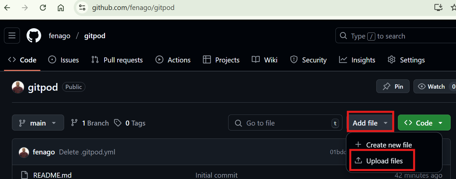Click the gitpod repository title
456x179 pixels.
pos(43,87)
